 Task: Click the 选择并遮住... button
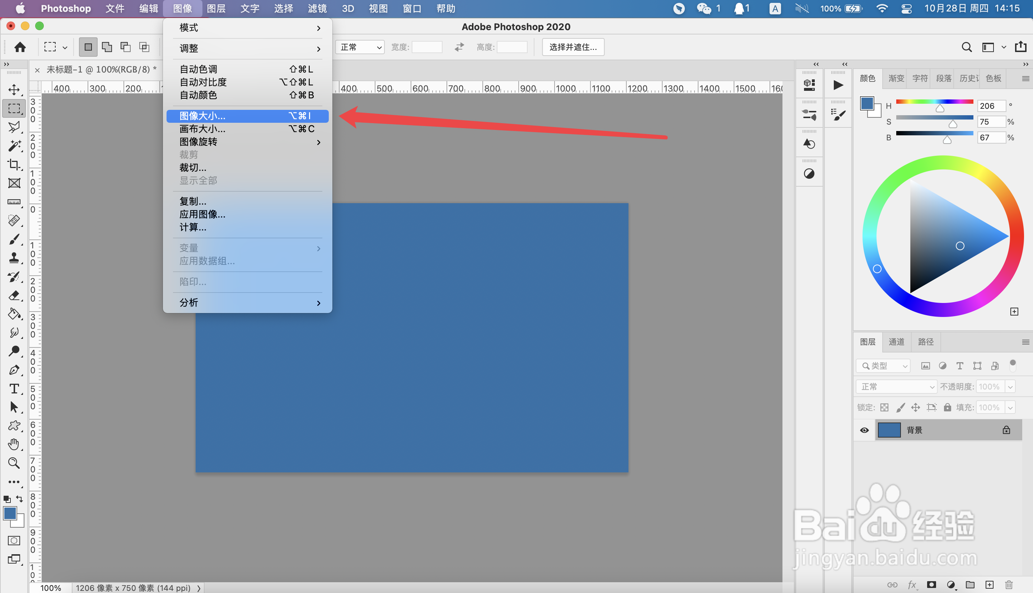pyautogui.click(x=573, y=47)
